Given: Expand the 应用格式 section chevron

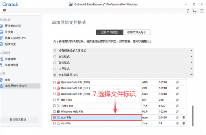Looking at the screenshot, I should click(191, 69).
